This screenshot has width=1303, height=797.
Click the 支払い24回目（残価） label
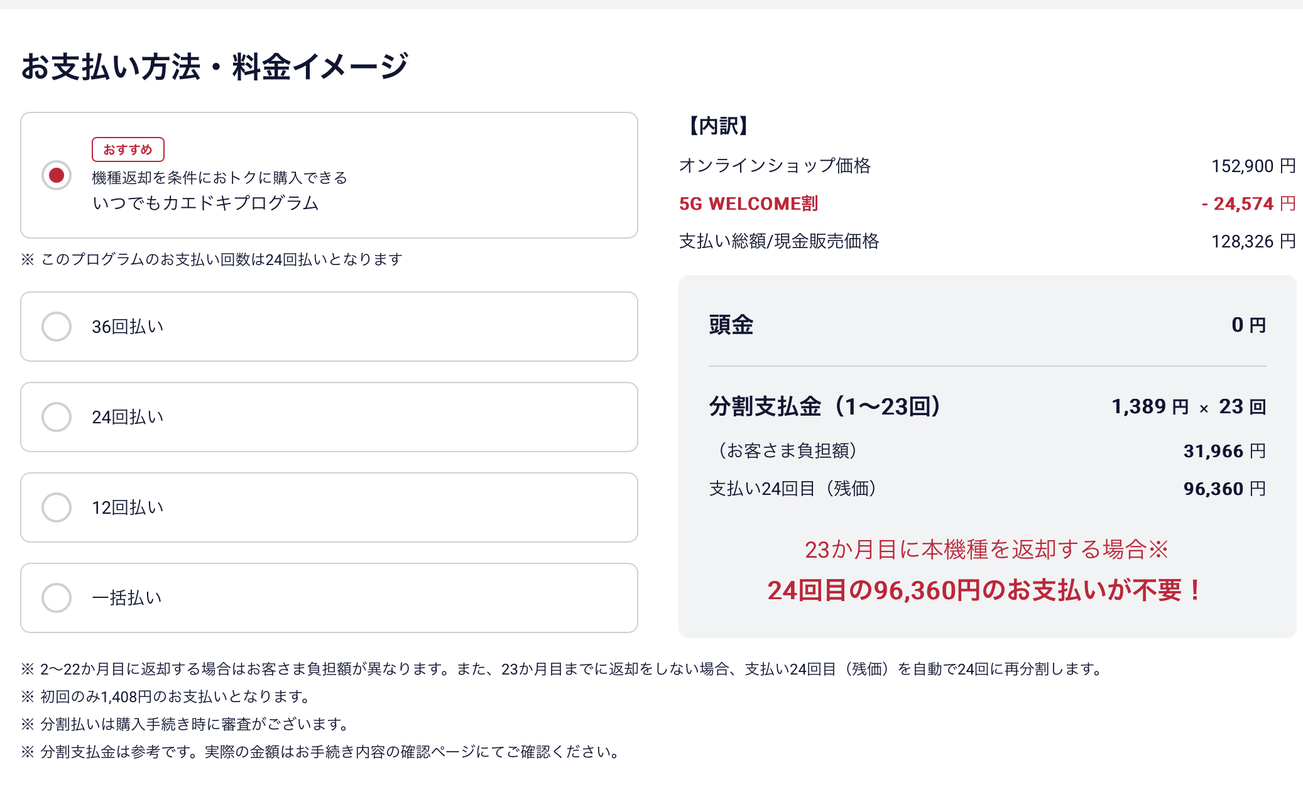coord(793,489)
